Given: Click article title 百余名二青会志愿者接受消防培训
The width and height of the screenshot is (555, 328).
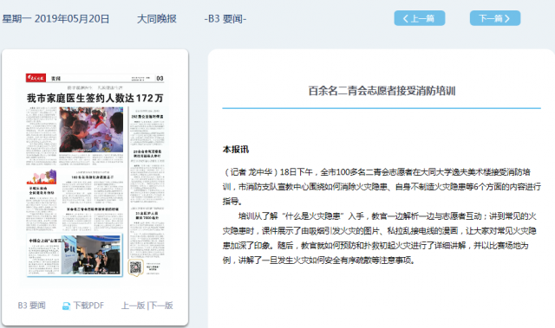Looking at the screenshot, I should click(382, 91).
